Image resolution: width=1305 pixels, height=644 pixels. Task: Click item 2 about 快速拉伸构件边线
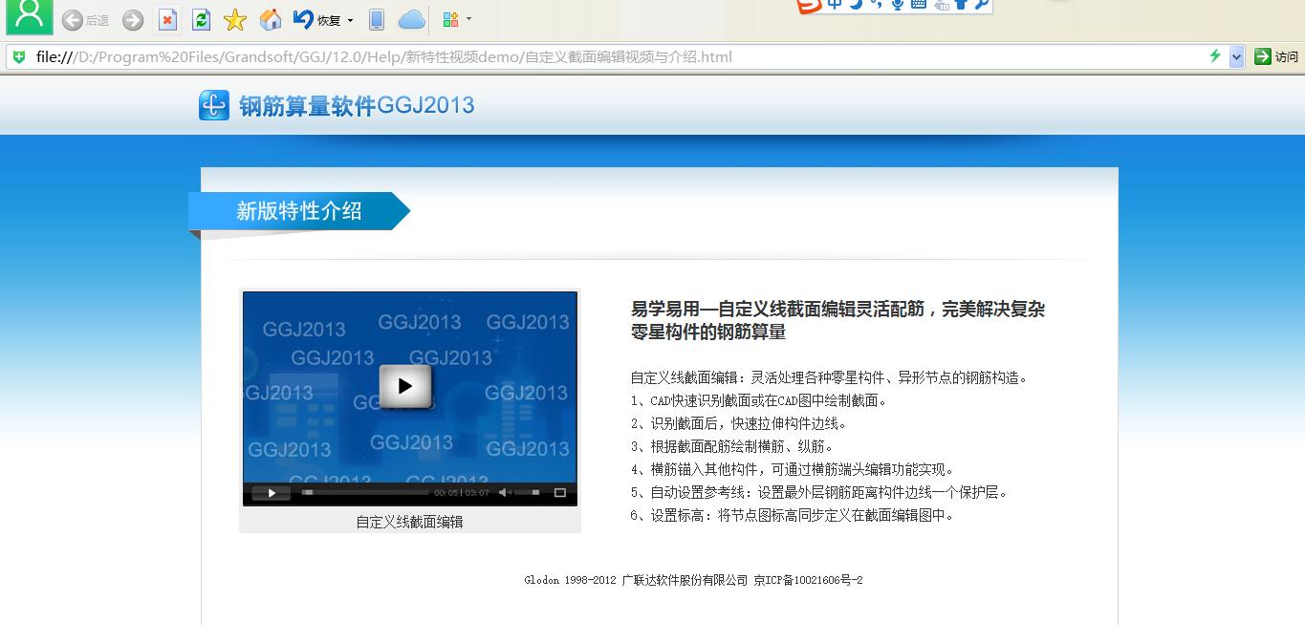(739, 423)
